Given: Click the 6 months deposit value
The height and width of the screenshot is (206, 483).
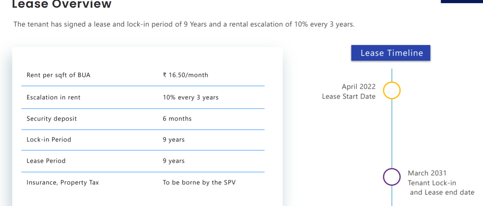Looking at the screenshot, I should [x=177, y=119].
